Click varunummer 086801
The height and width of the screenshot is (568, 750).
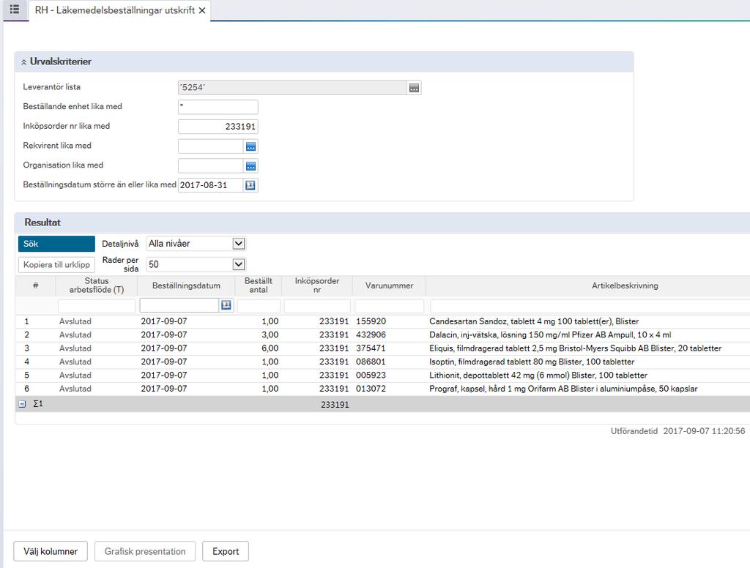[371, 362]
